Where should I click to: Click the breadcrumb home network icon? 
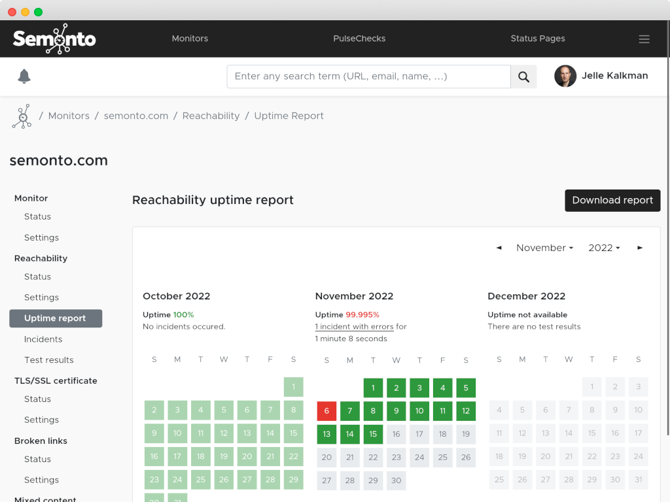click(22, 116)
